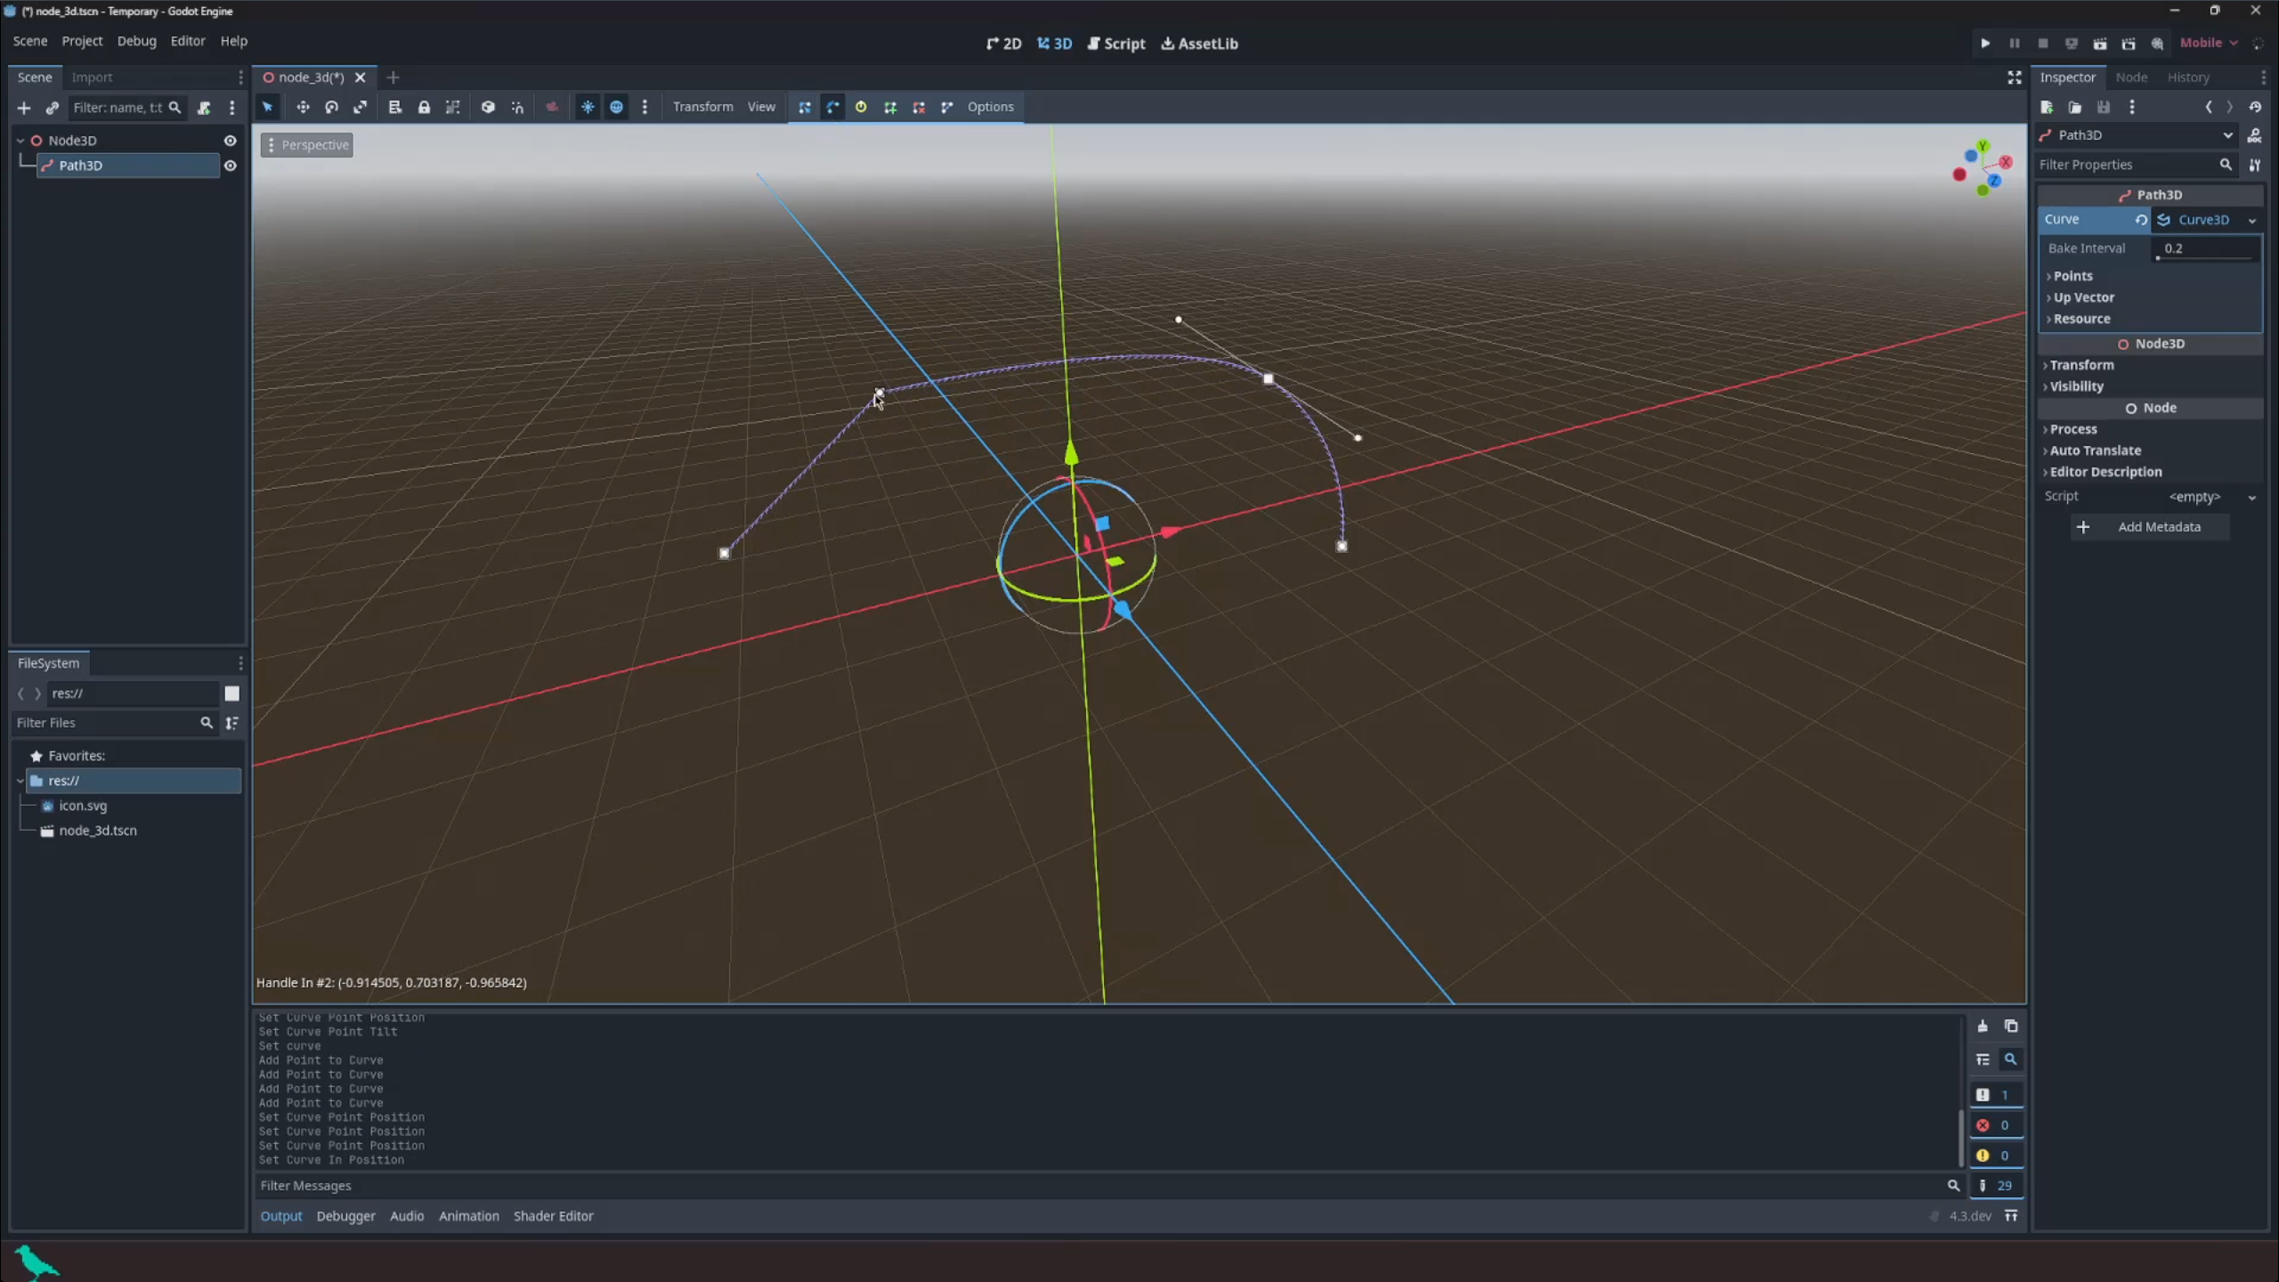
Task: Open the Shader Editor bottom panel
Action: 553,1215
